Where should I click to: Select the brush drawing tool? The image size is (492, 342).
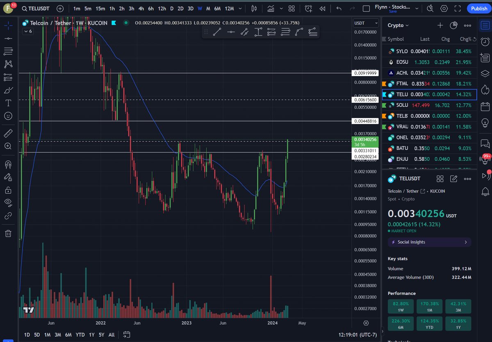[x=8, y=90]
